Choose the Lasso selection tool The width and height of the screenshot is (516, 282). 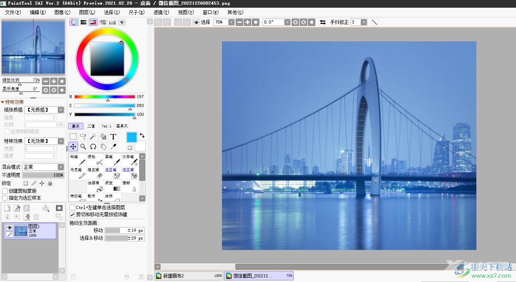tap(83, 136)
